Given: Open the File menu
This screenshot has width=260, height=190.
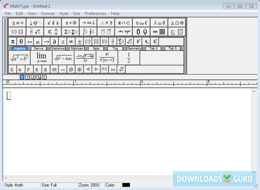Looking at the screenshot, I should (x=8, y=14).
